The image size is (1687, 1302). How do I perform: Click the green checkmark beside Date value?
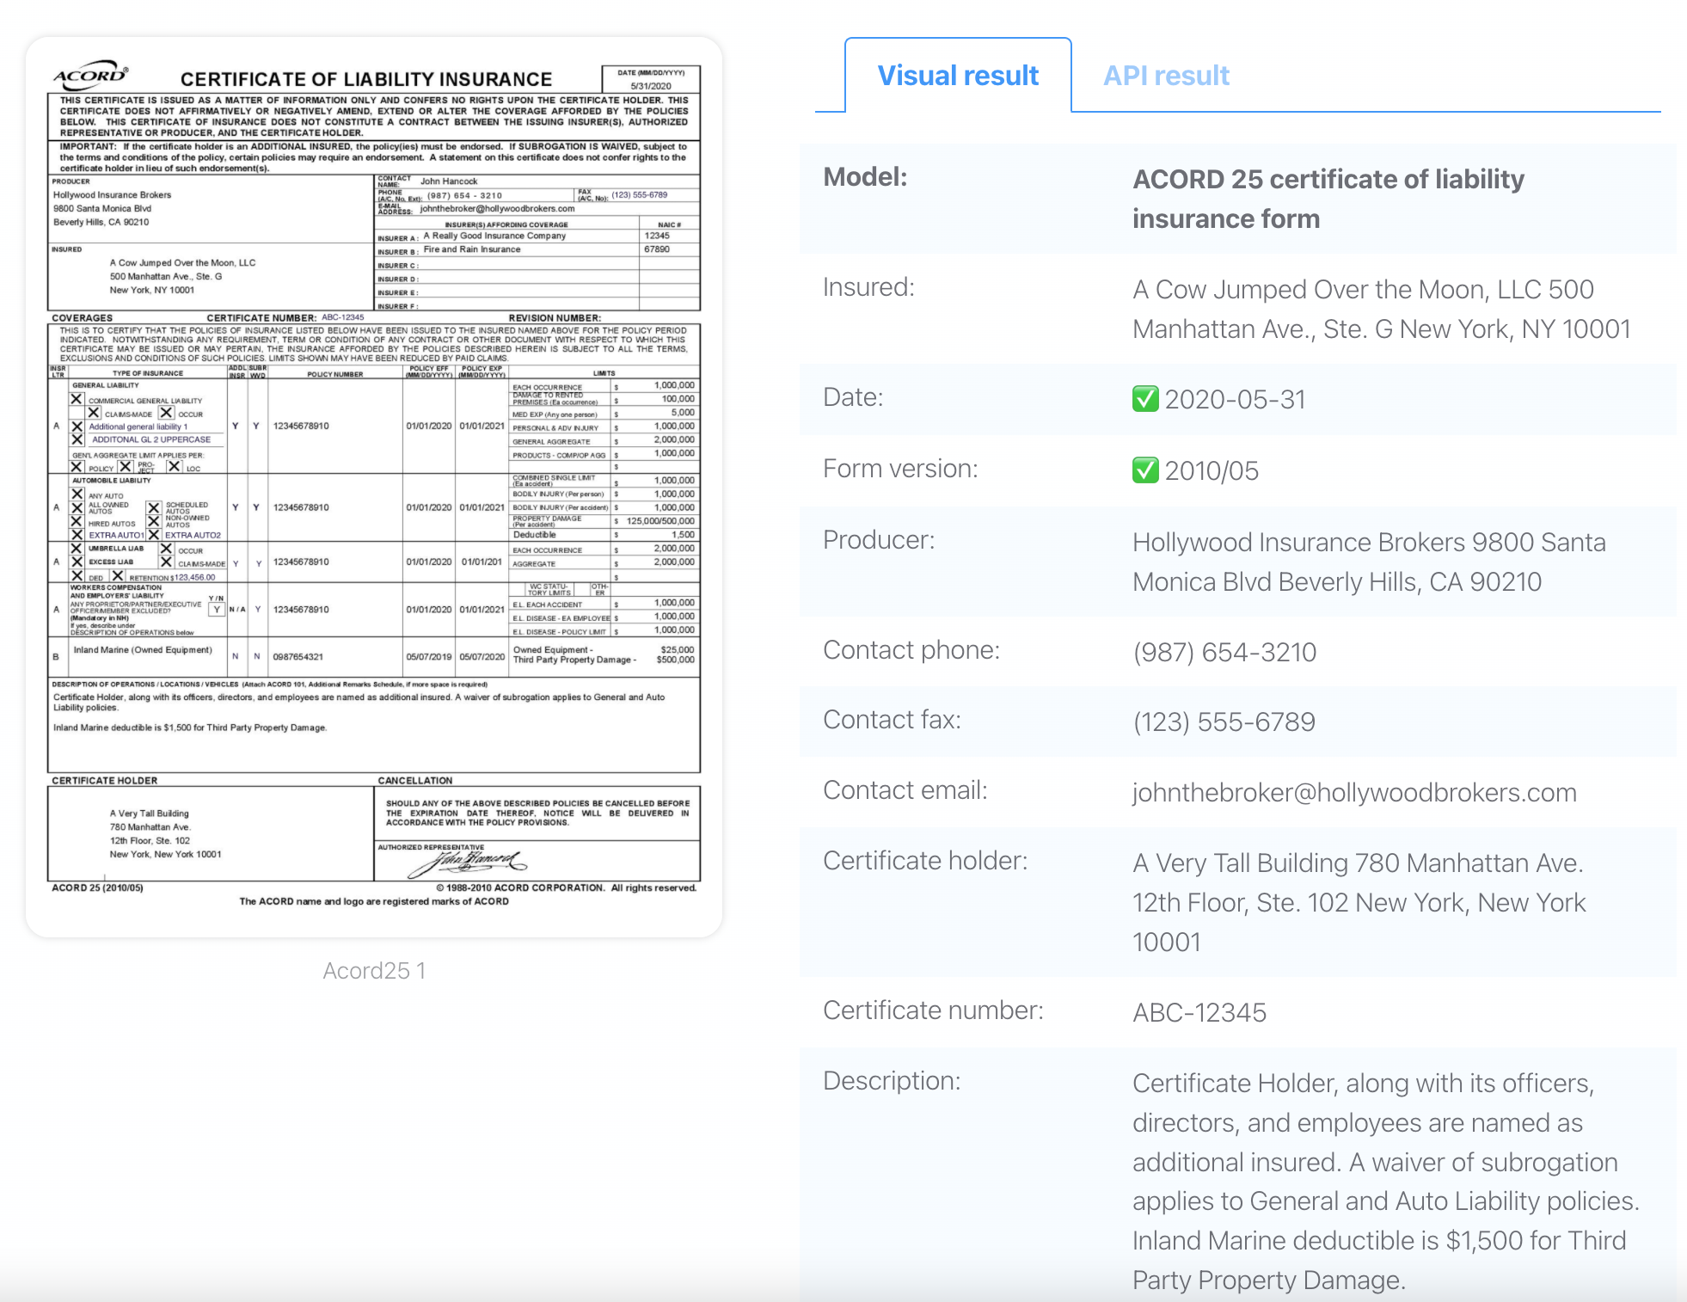[x=1144, y=399]
